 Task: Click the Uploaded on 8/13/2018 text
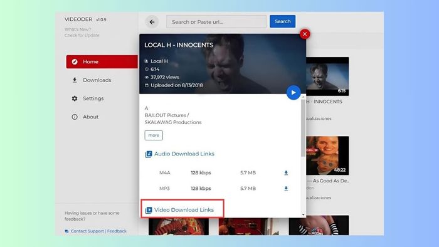coord(177,85)
